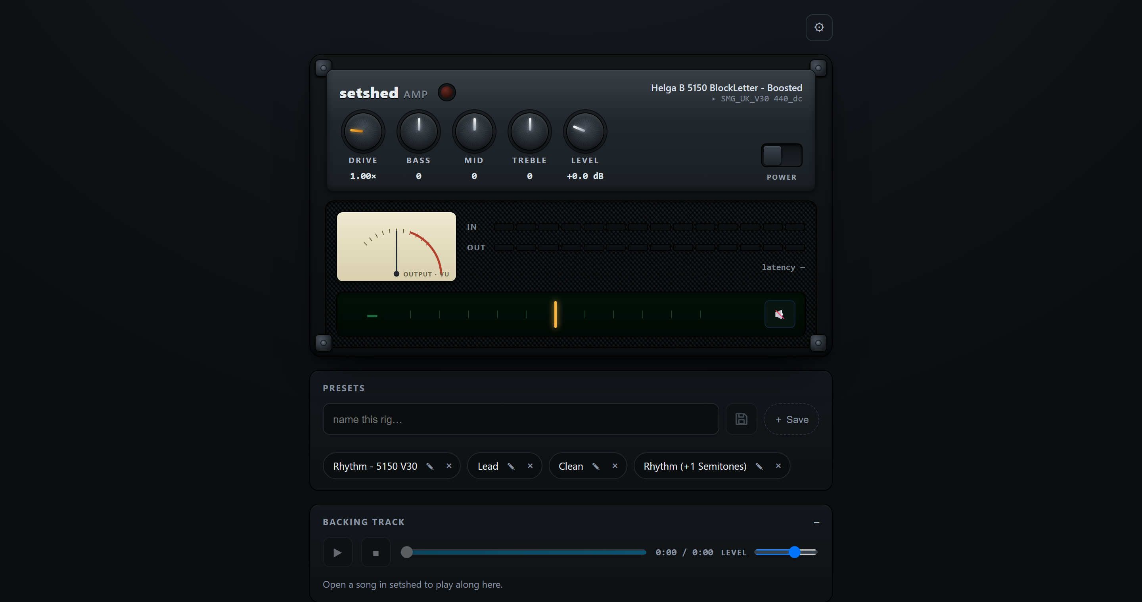Click the red amp indicator LED
The width and height of the screenshot is (1142, 602).
tap(446, 92)
